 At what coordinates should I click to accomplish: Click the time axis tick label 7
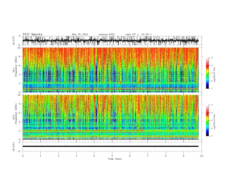[x=148, y=156]
